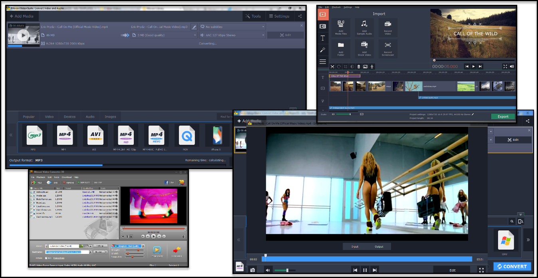Switch to the Popular formats tab
This screenshot has width=538, height=278.
pos(29,117)
